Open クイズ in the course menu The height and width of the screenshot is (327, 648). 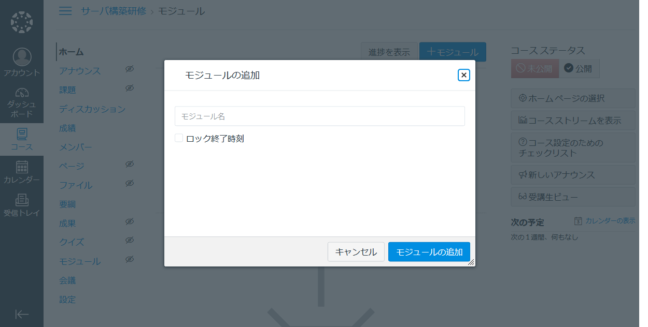click(x=72, y=242)
